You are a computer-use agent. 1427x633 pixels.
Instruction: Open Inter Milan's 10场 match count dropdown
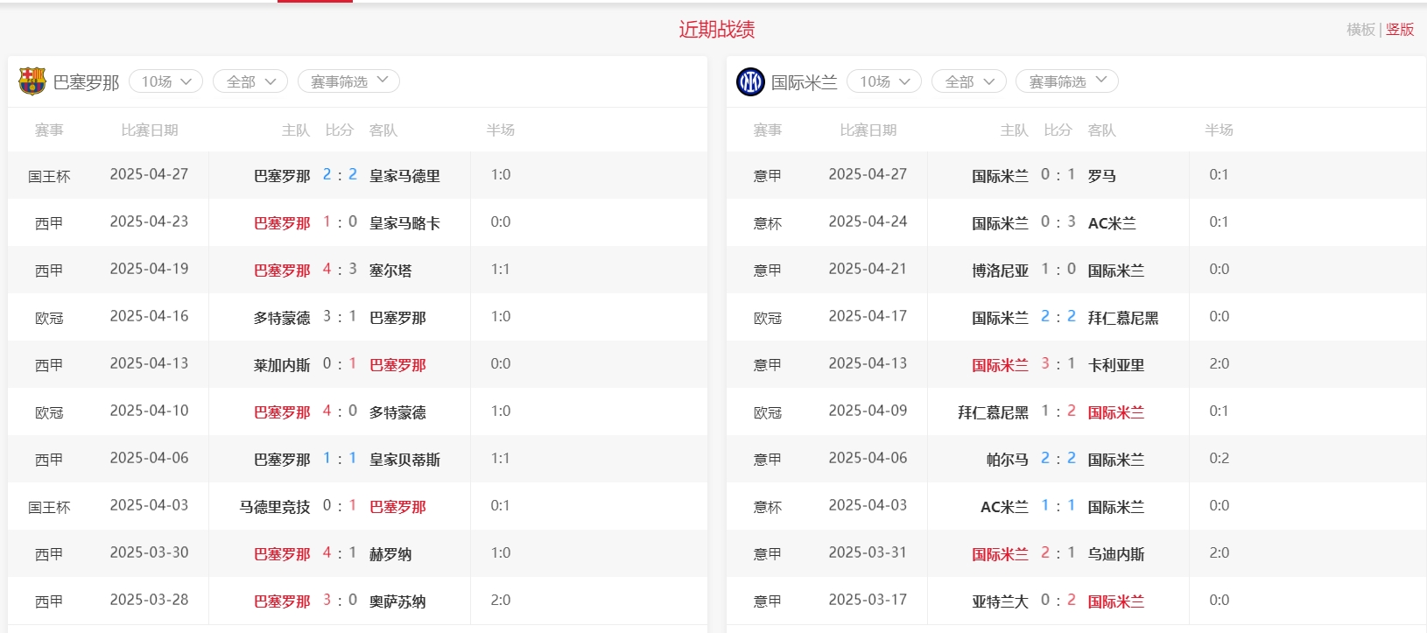coord(884,81)
